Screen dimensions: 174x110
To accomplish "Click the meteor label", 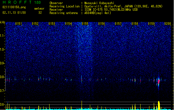I will pyautogui.click(x=39, y=9).
